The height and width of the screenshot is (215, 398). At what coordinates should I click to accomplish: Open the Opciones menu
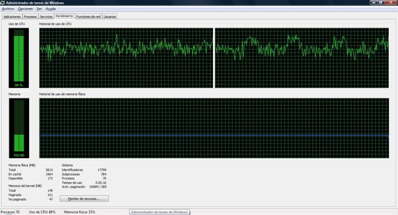coord(25,9)
